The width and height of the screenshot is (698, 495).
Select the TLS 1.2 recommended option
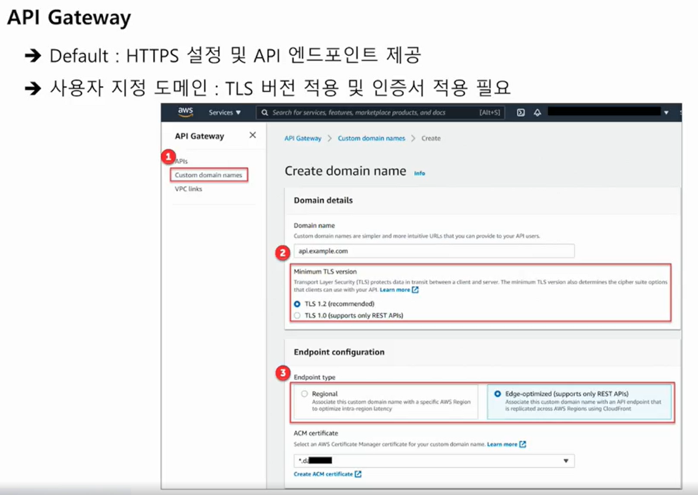[297, 304]
